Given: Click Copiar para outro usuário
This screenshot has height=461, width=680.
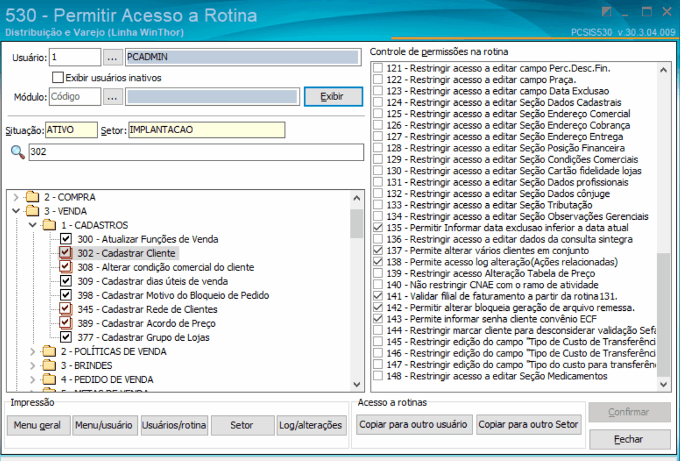Looking at the screenshot, I should [413, 424].
